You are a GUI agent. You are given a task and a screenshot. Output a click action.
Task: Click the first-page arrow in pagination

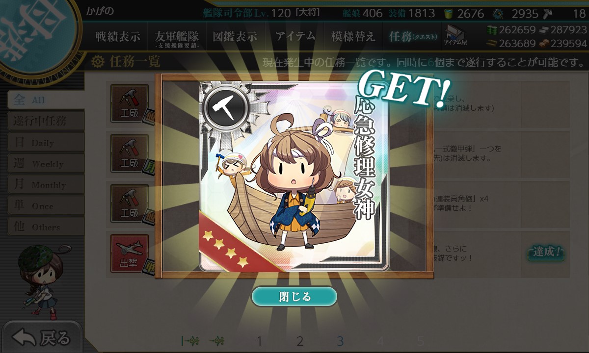tap(190, 341)
